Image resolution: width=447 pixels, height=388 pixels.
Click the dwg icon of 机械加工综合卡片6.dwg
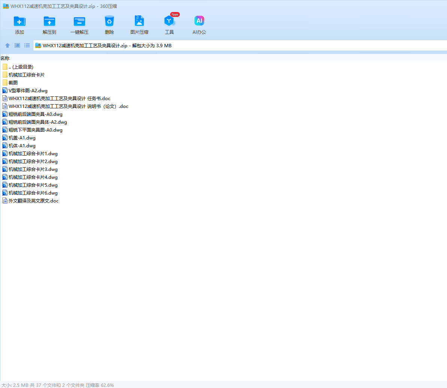coord(5,193)
